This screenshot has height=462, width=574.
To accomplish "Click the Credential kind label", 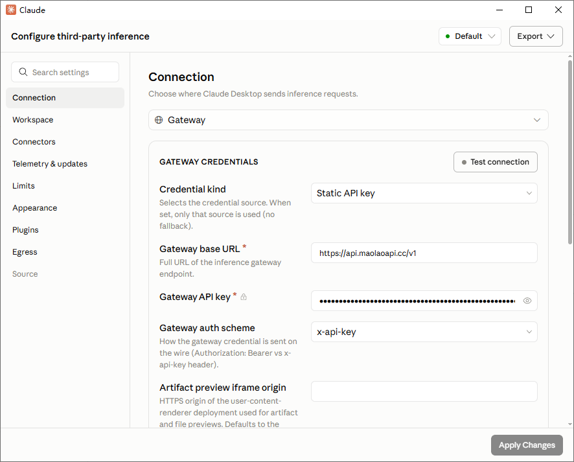I will (192, 189).
